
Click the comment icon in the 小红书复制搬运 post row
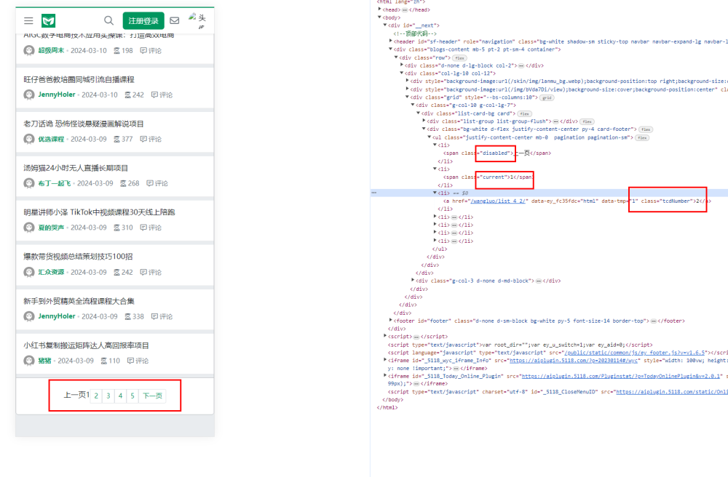pos(130,361)
